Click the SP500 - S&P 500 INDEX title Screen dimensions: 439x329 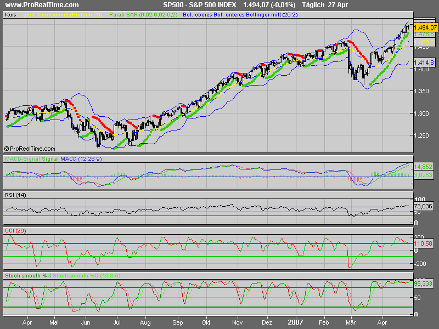(x=200, y=5)
